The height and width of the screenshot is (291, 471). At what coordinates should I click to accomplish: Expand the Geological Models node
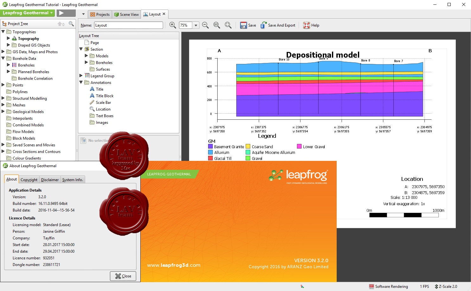click(3, 111)
